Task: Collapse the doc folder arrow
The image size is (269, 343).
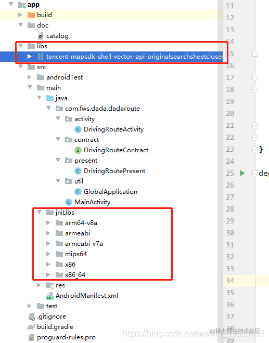Action: [x=21, y=25]
